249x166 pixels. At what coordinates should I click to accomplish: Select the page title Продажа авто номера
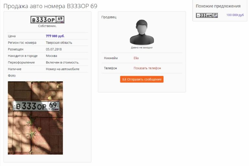click(x=34, y=6)
